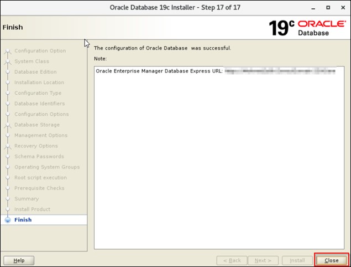This screenshot has width=351, height=267.
Task: Select the Root script execution step
Action: pos(40,177)
